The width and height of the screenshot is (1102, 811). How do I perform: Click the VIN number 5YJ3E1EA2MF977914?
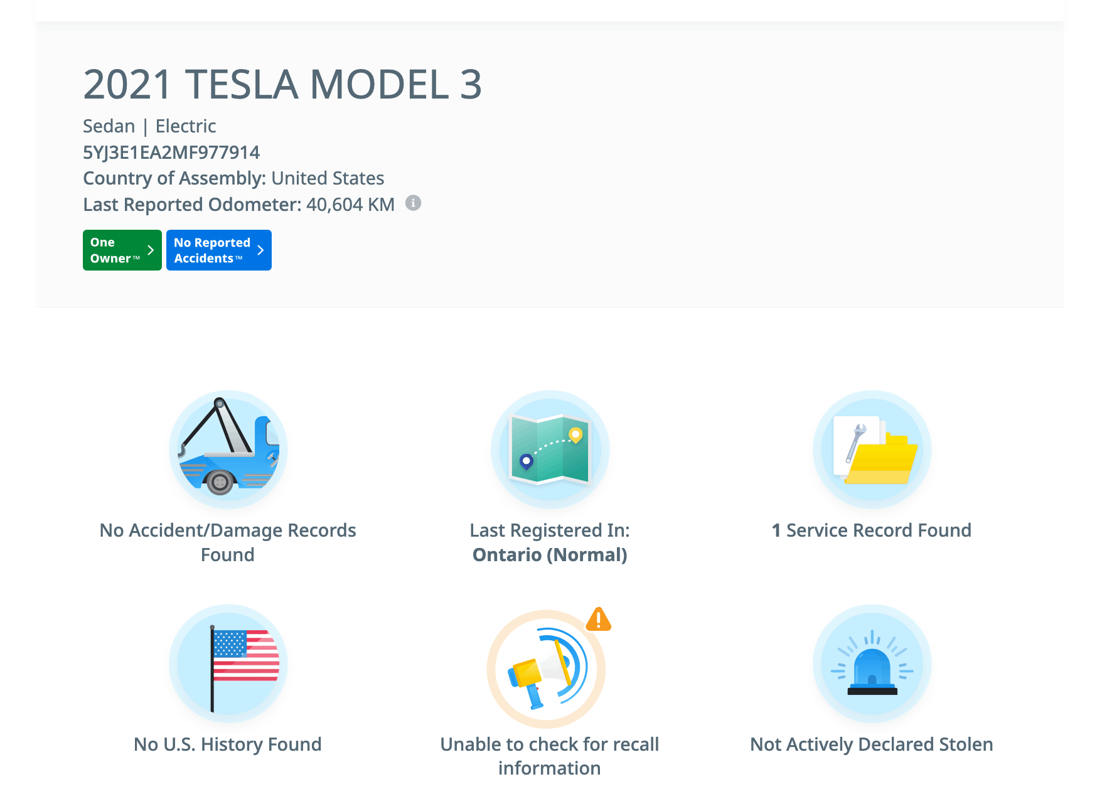[x=171, y=153]
